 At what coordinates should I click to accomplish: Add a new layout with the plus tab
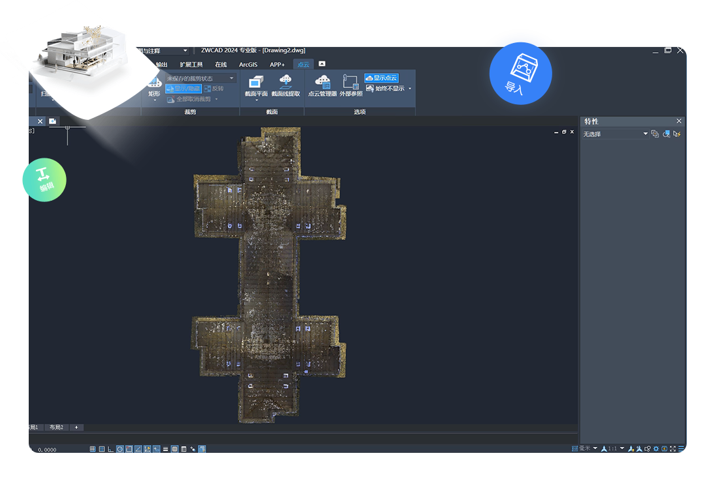(76, 427)
